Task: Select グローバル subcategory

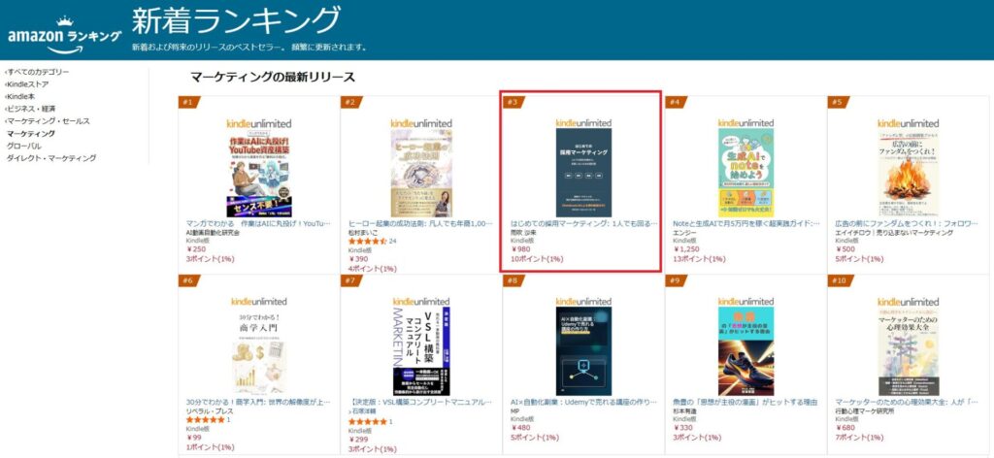Action: click(23, 146)
